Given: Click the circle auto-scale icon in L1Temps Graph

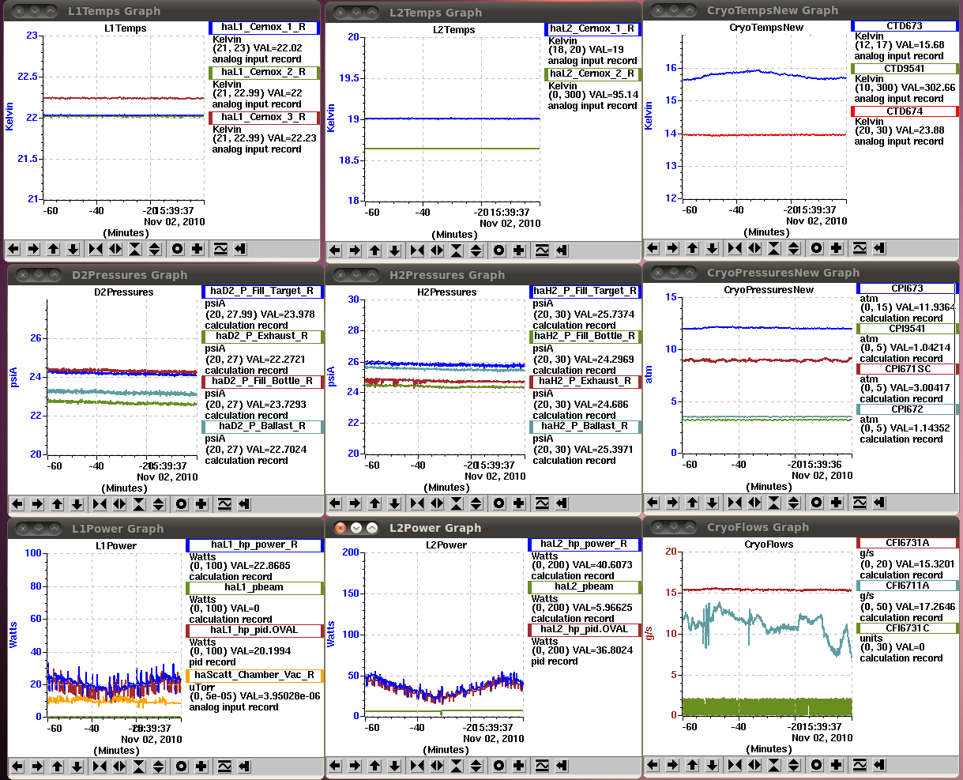Looking at the screenshot, I should pyautogui.click(x=178, y=249).
